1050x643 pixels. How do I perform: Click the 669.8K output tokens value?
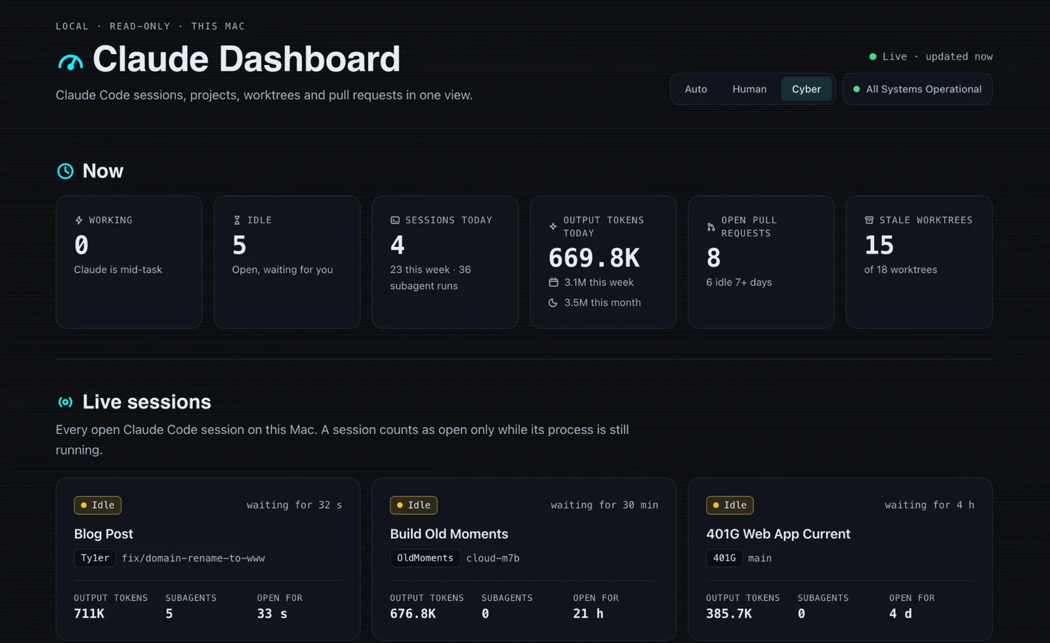[594, 258]
